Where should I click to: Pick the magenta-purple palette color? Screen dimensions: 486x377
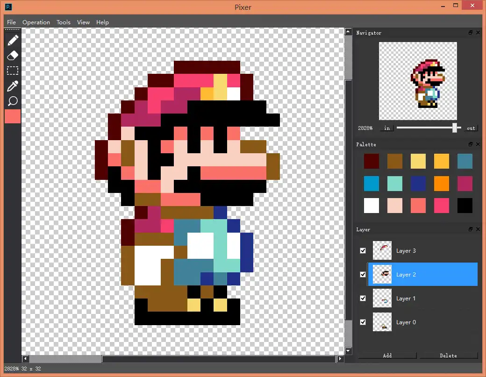465,184
